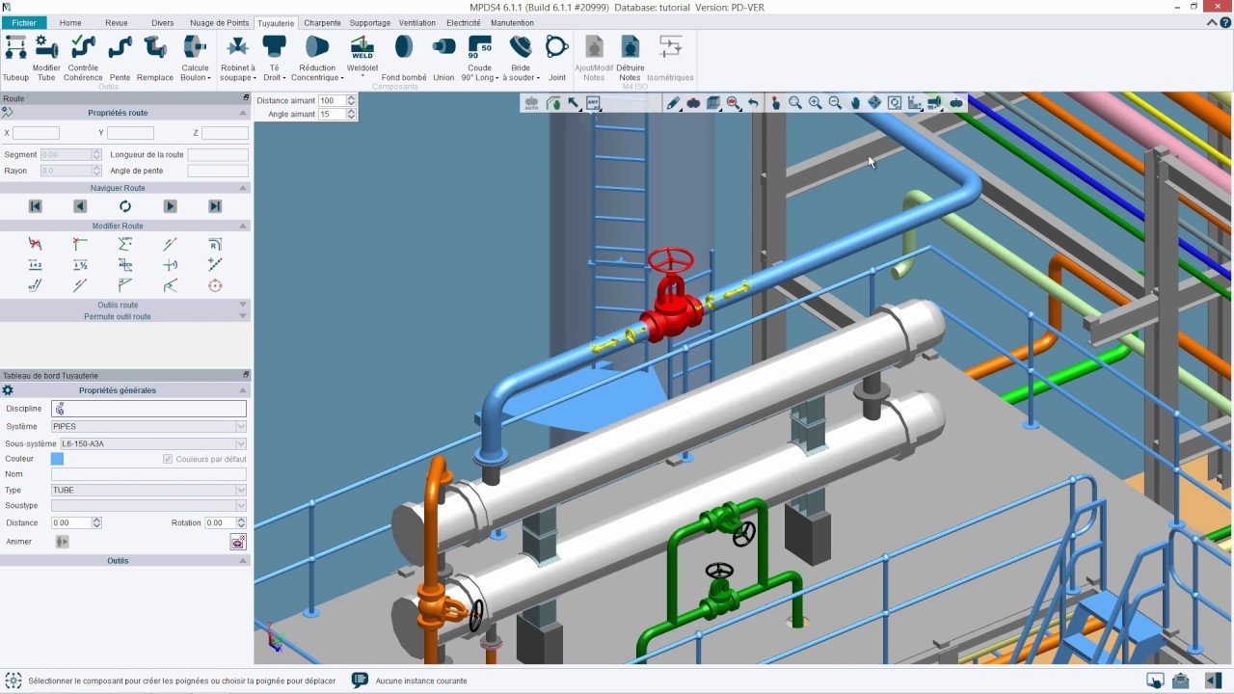Image resolution: width=1234 pixels, height=694 pixels.
Task: Insert a Fond bombé component
Action: tap(404, 59)
